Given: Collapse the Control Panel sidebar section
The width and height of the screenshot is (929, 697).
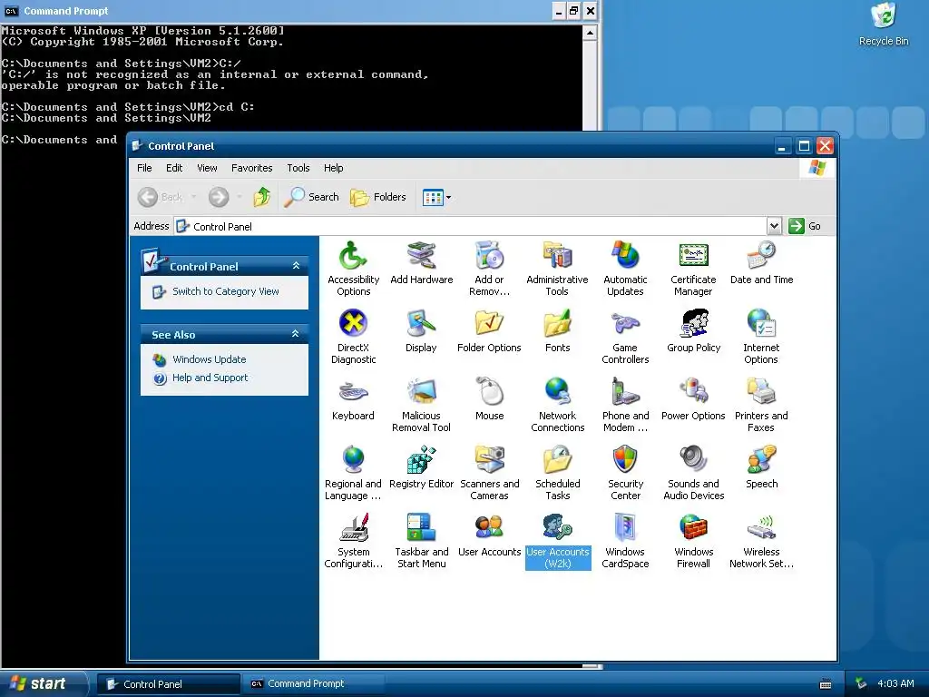Looking at the screenshot, I should (296, 266).
